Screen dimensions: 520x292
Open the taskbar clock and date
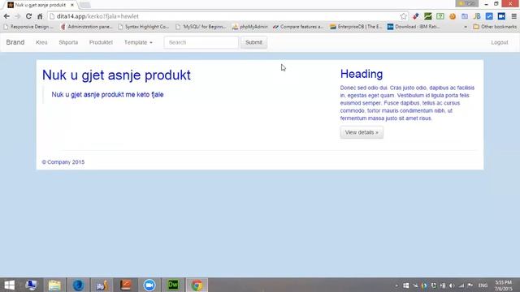(504, 286)
